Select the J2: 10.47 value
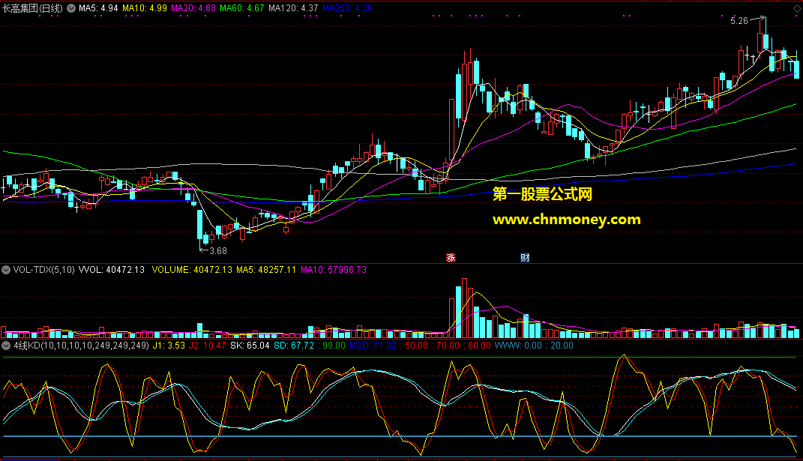This screenshot has height=461, width=803. click(208, 346)
